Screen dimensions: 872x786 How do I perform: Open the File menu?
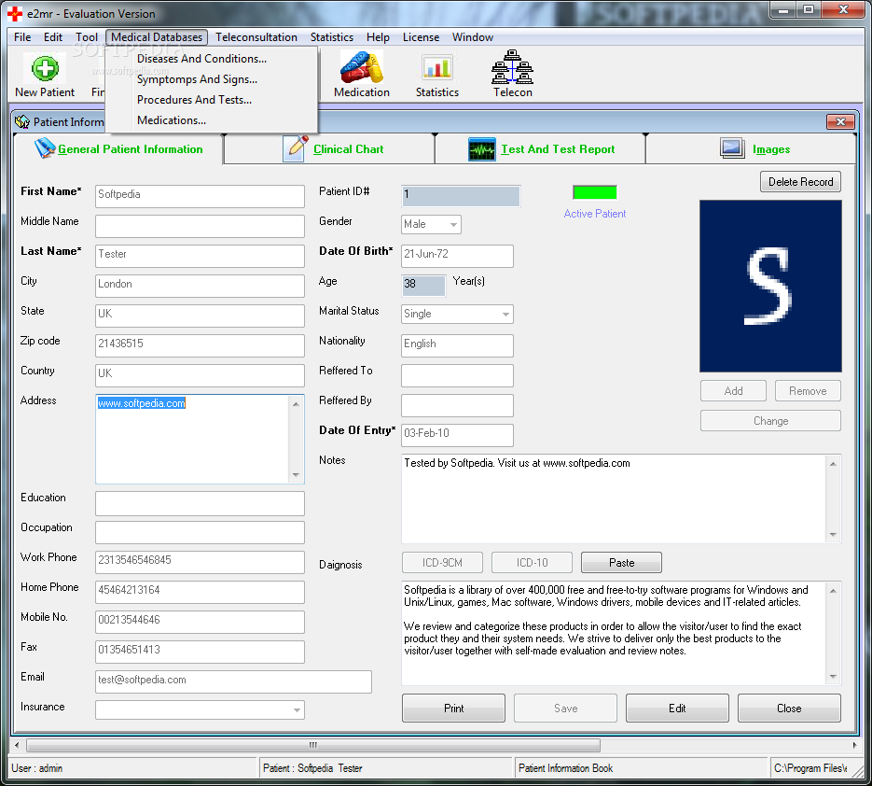click(x=22, y=37)
